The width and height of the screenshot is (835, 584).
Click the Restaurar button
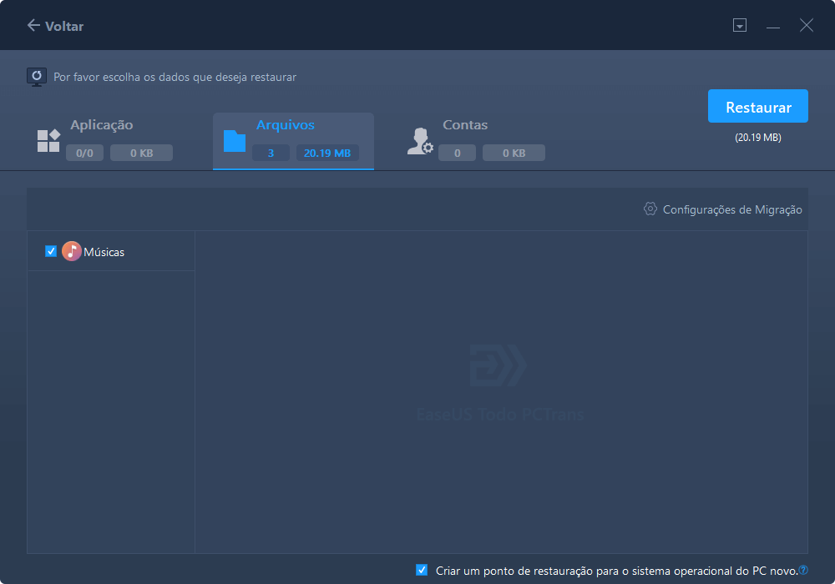758,107
